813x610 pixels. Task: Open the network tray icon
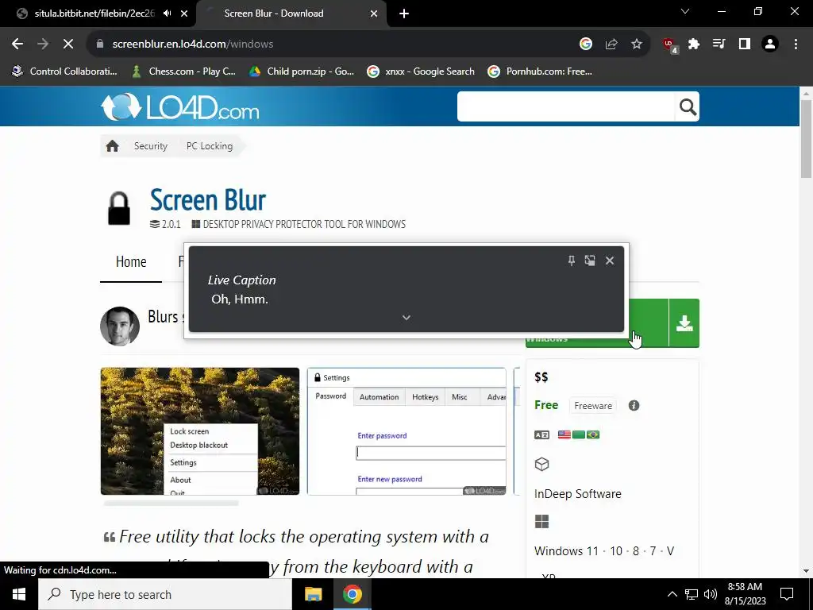tap(692, 594)
